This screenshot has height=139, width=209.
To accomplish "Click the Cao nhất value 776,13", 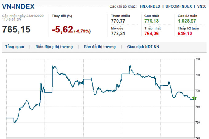I will point(152,21).
